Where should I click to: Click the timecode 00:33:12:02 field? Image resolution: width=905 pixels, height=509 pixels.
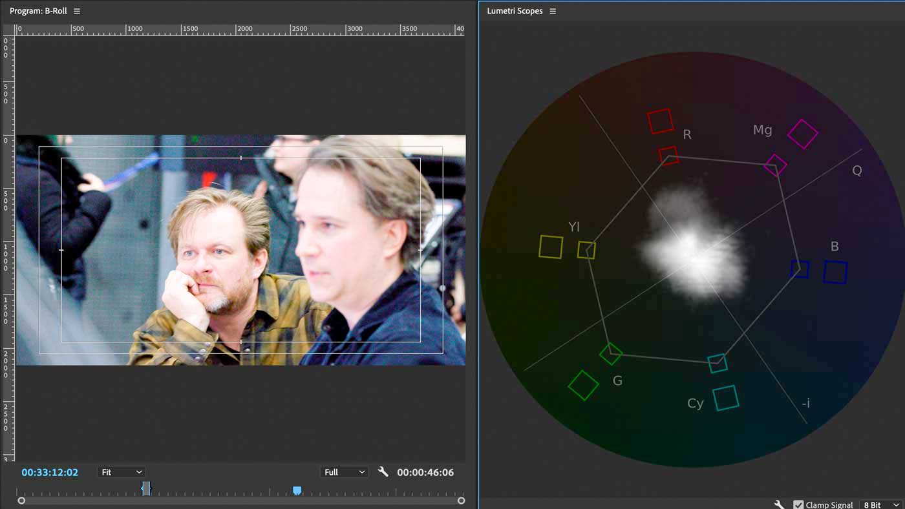(50, 472)
